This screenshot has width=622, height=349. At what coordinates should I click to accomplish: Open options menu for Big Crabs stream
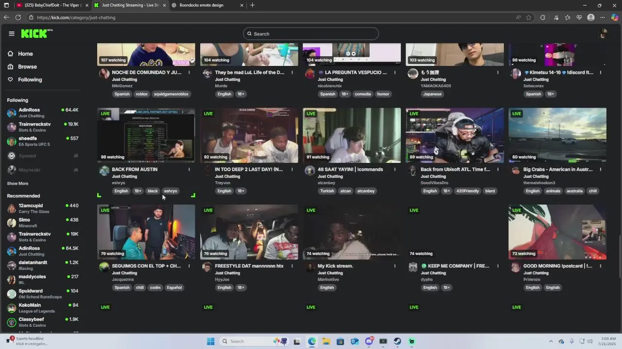(x=601, y=169)
